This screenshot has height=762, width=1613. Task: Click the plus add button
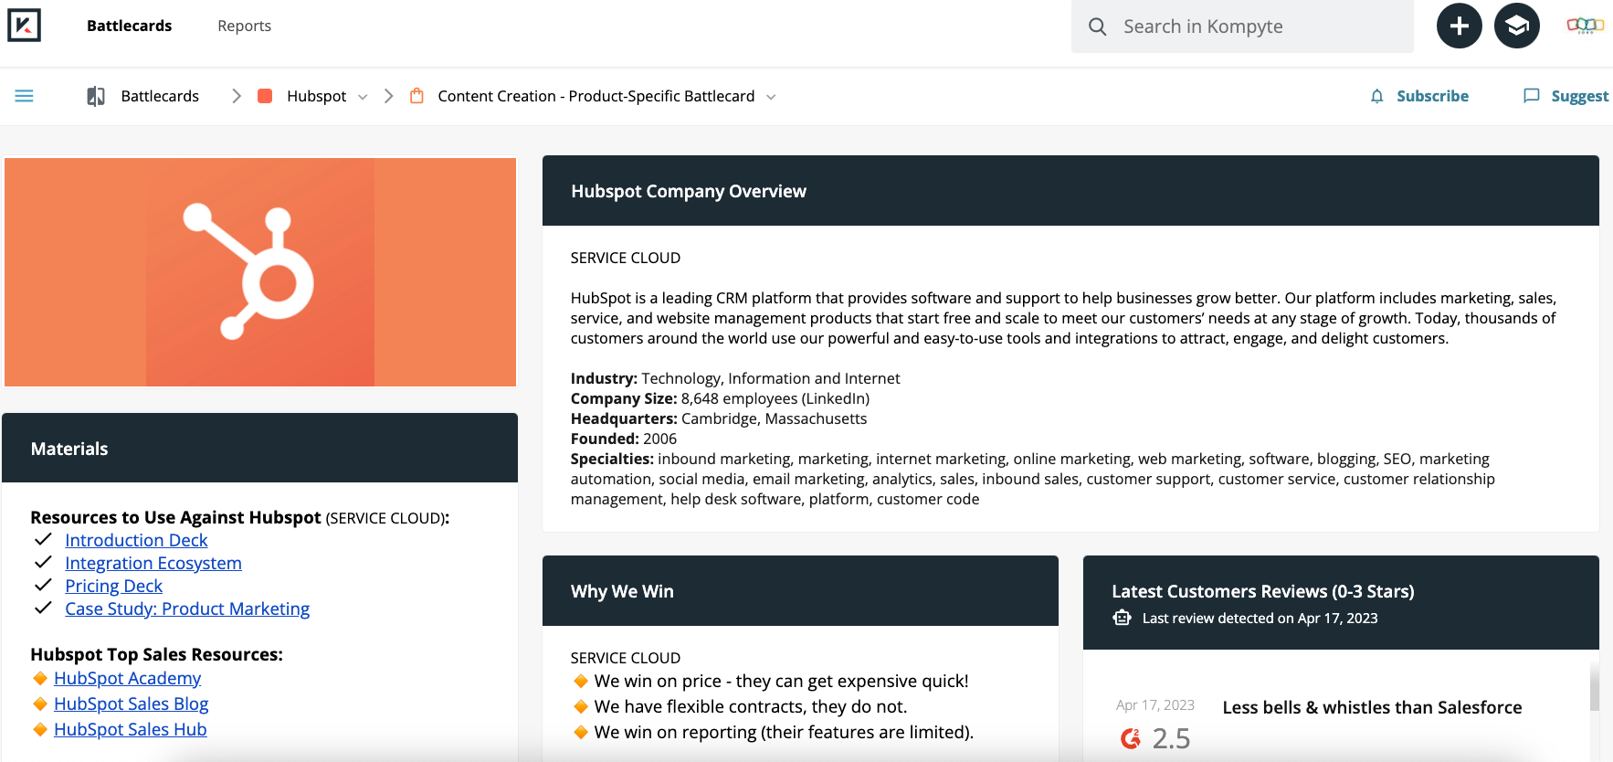pyautogui.click(x=1459, y=26)
